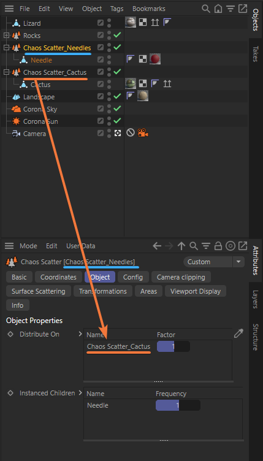
Task: Expand the Rocks object hierarchy
Action: pos(6,36)
